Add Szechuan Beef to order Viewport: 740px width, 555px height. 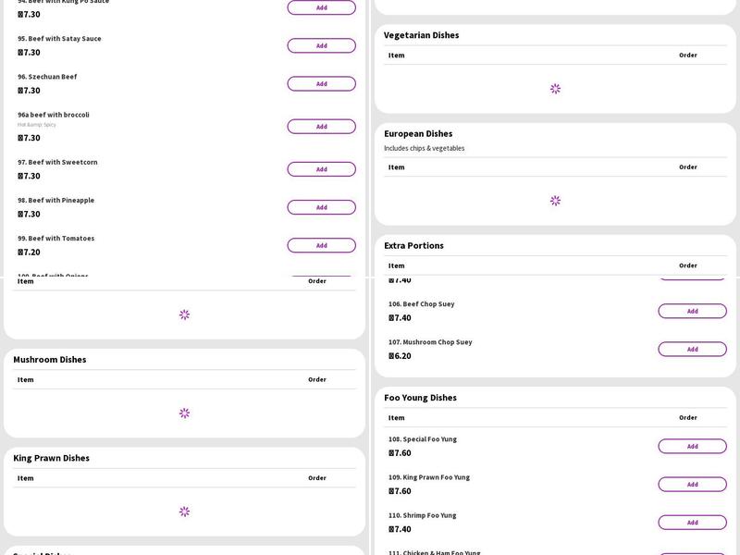(321, 83)
